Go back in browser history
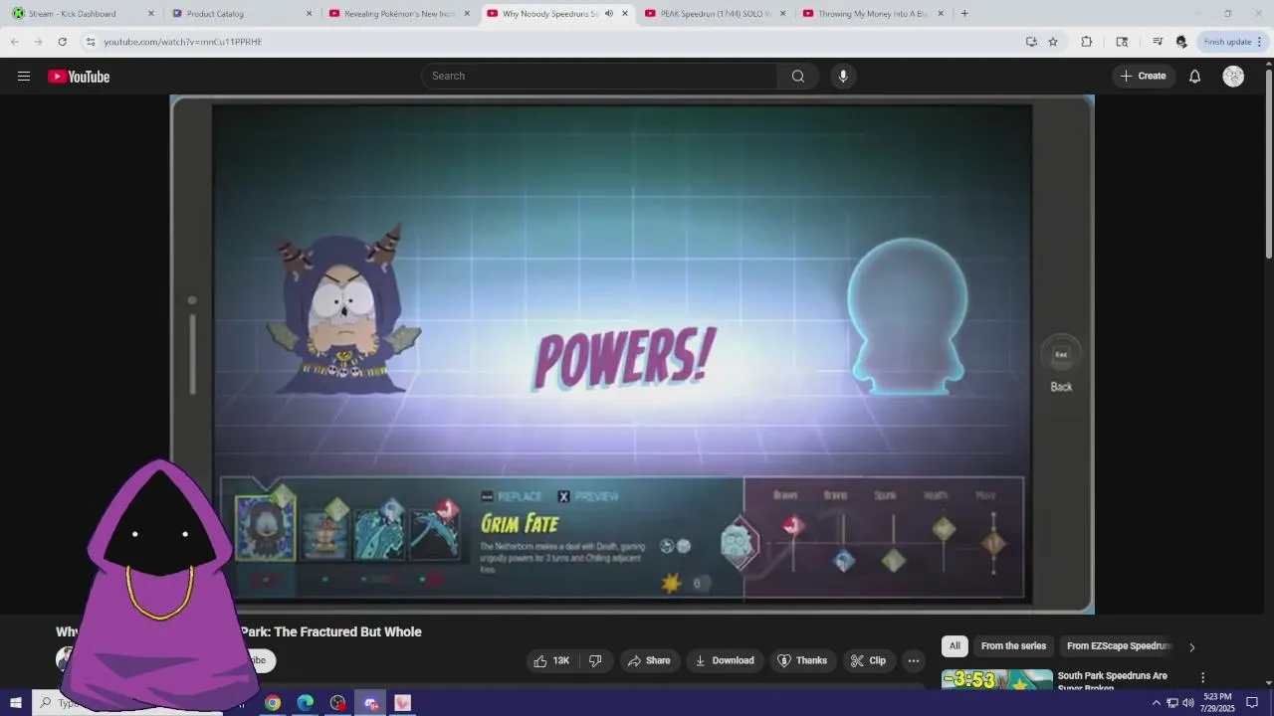The height and width of the screenshot is (716, 1274). click(x=14, y=42)
